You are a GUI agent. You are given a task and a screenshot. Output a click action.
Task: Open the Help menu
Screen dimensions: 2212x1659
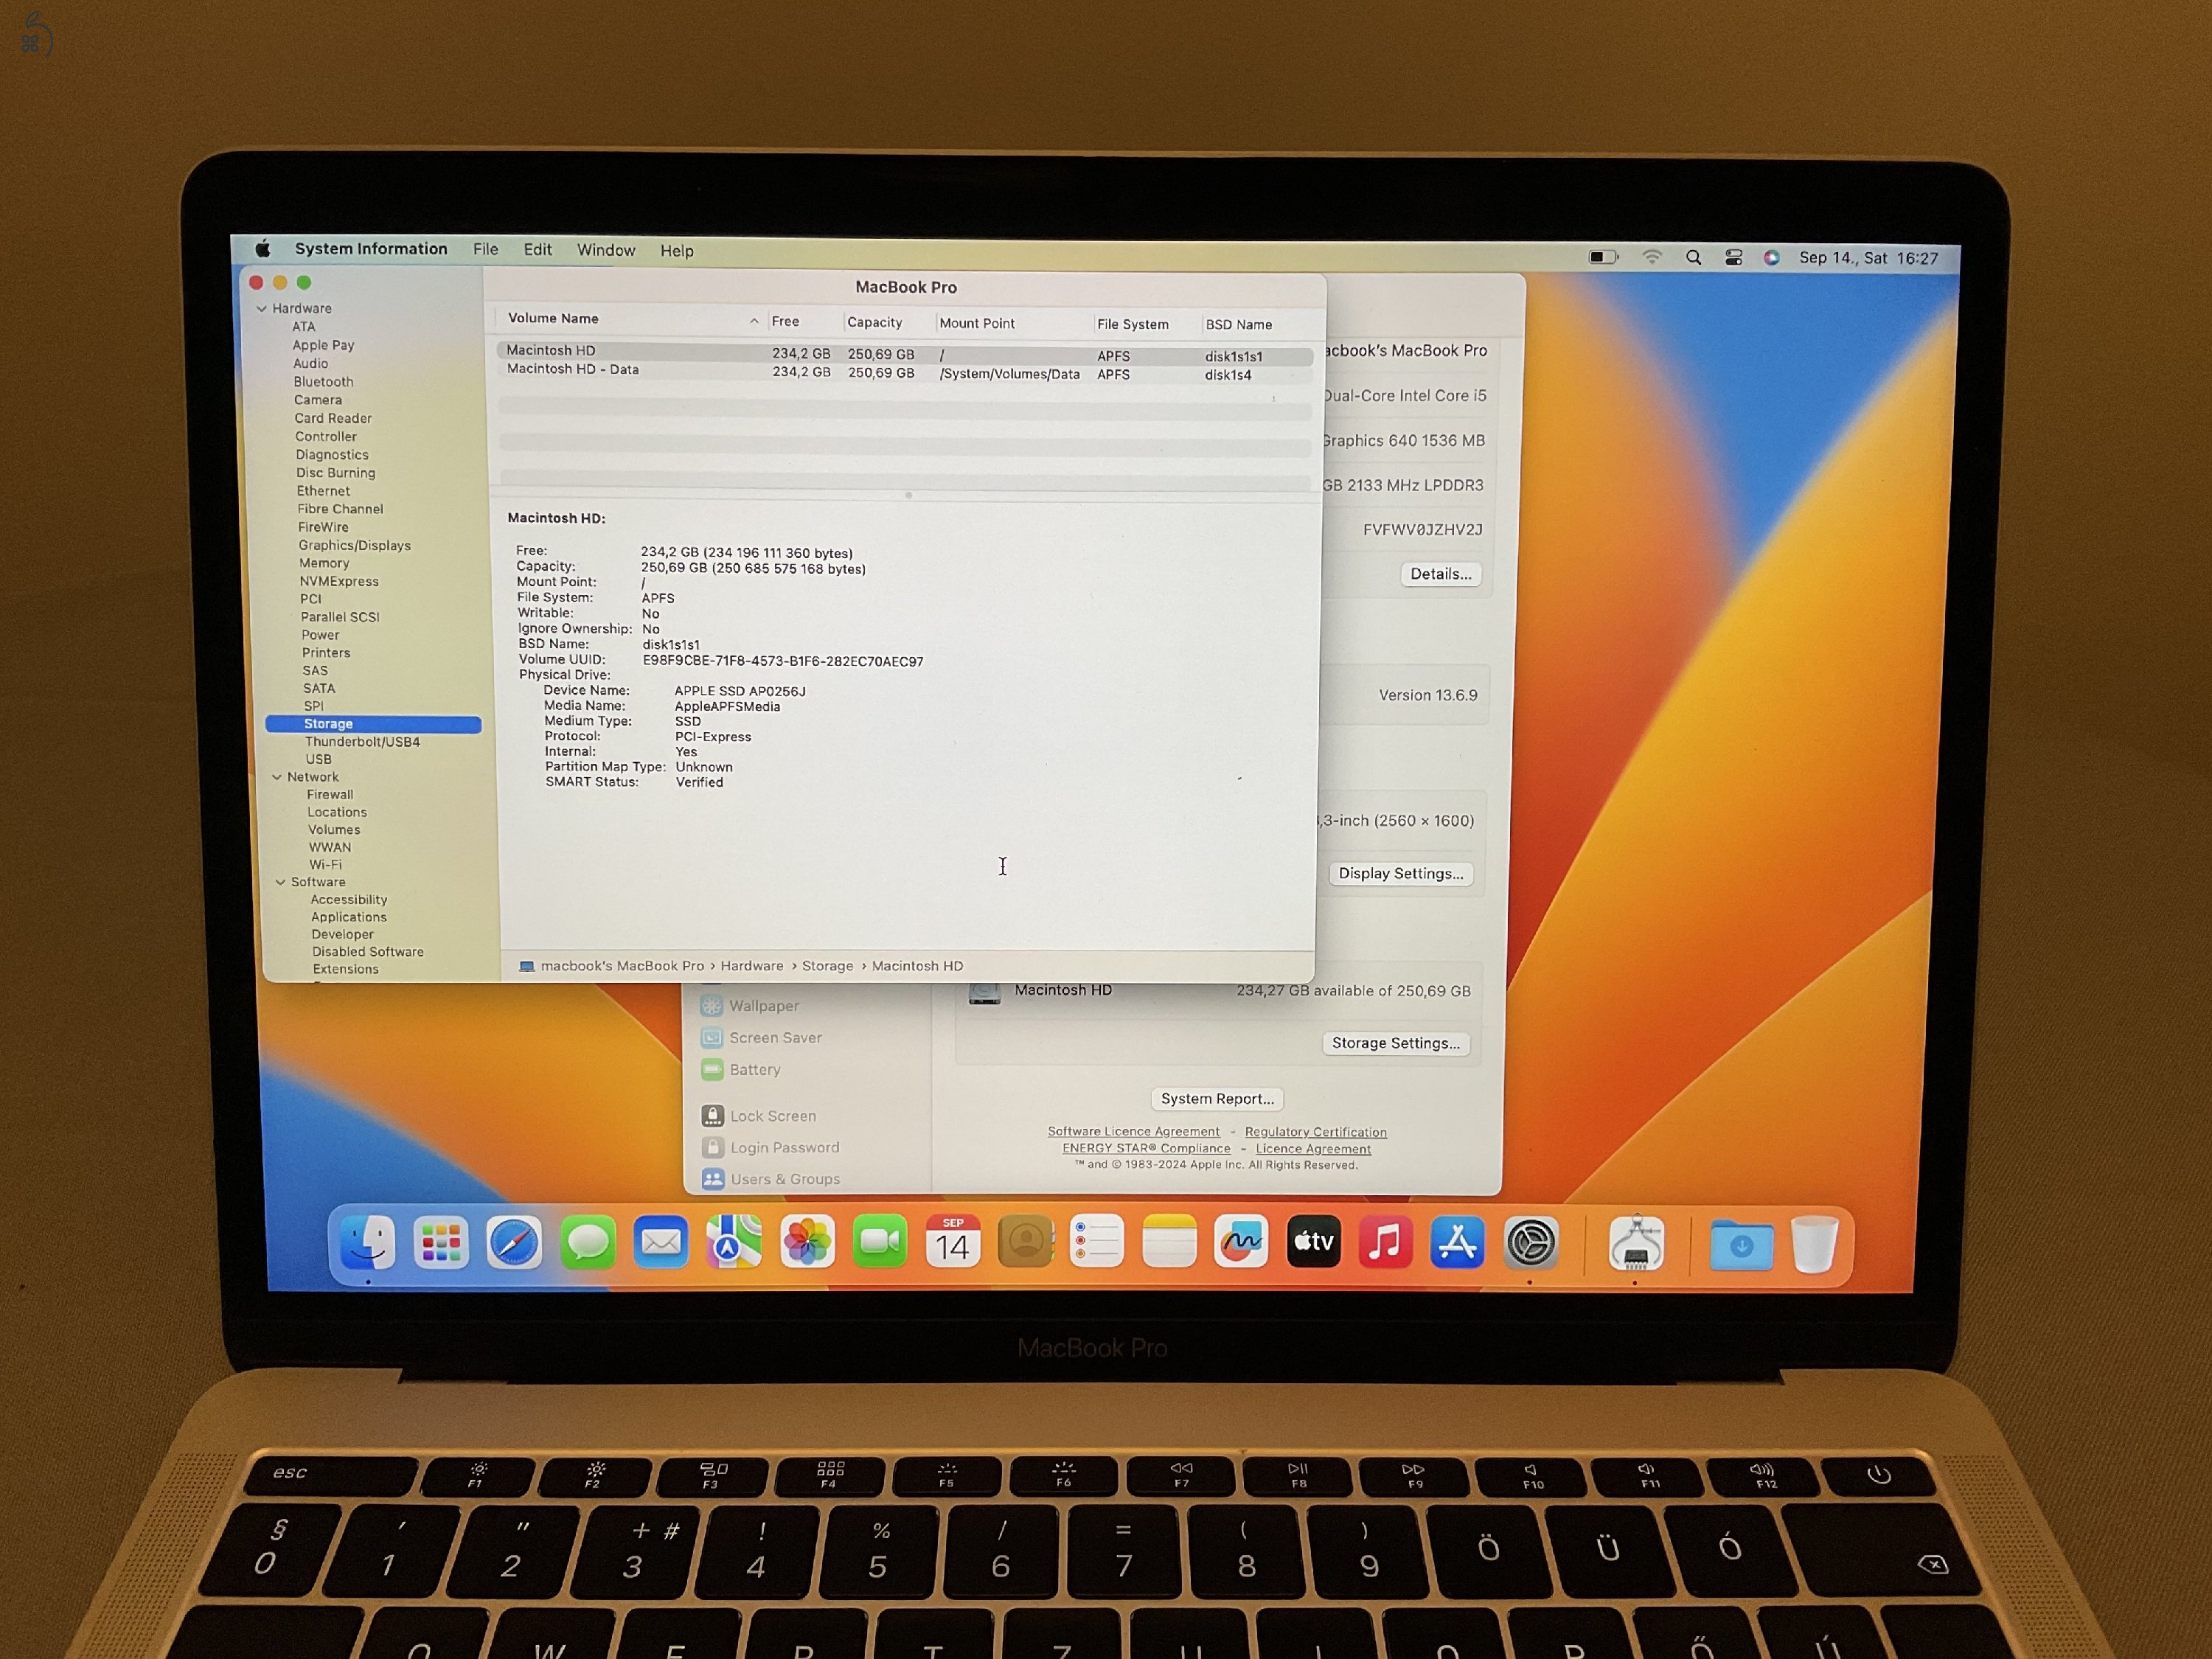click(x=677, y=251)
